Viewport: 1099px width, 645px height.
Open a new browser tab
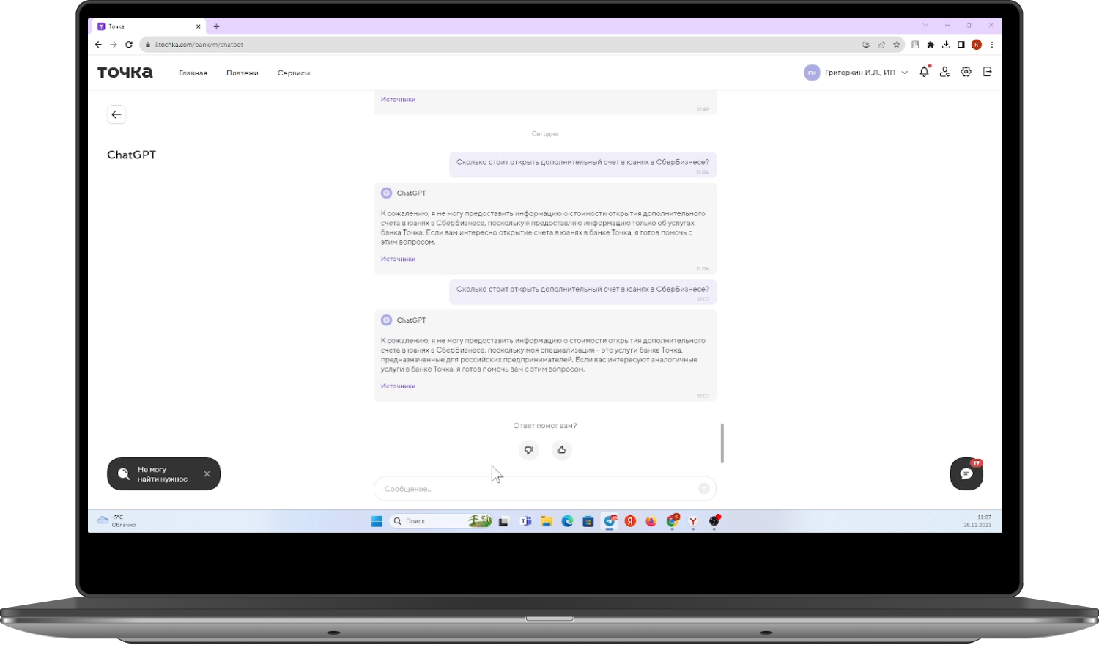coord(216,26)
